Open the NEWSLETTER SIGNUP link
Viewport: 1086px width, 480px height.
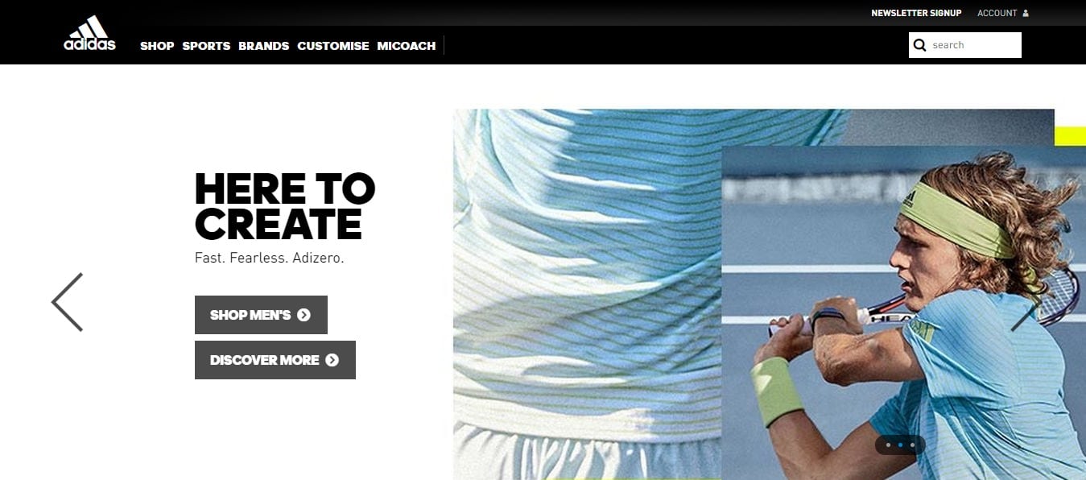pyautogui.click(x=916, y=13)
